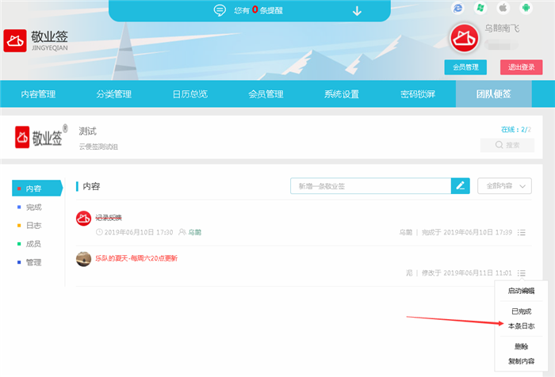
Task: Open the list menu icon for 记录反馈
Action: point(522,232)
